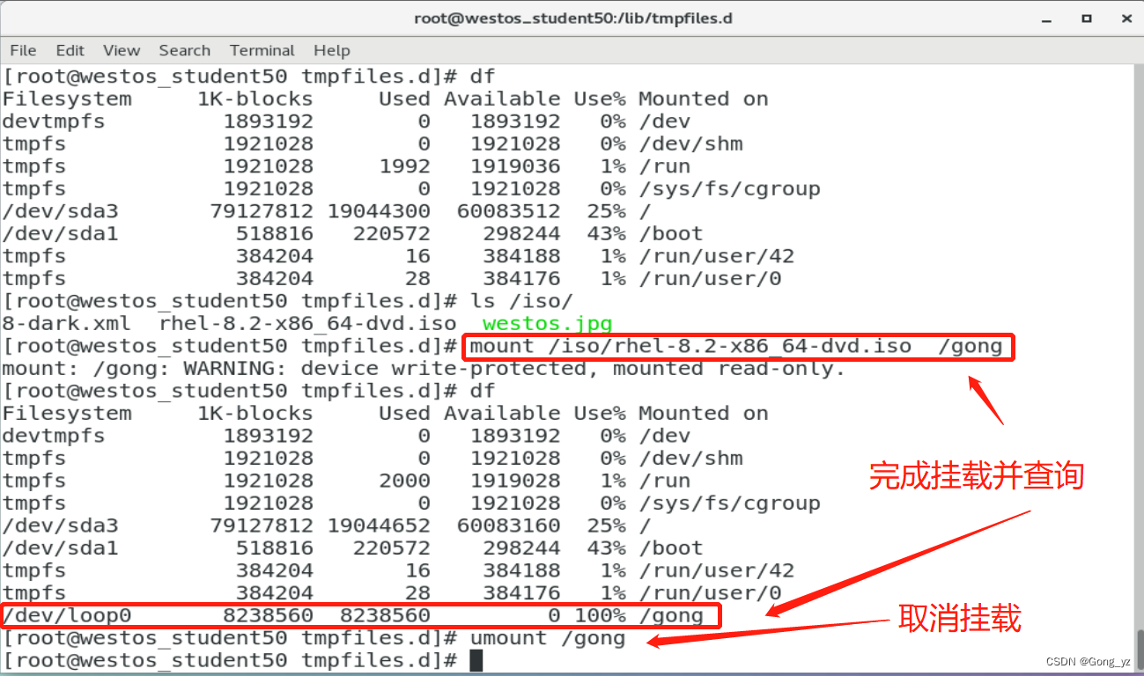
Task: Click the terminal window title bar
Action: (x=572, y=18)
